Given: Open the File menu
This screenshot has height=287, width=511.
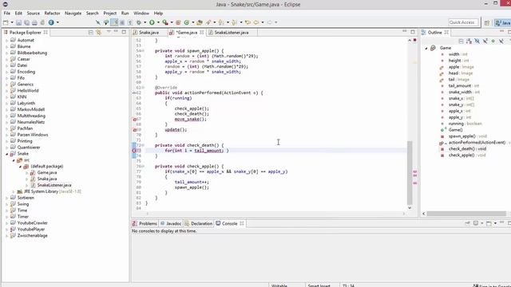Looking at the screenshot, I should point(7,14).
